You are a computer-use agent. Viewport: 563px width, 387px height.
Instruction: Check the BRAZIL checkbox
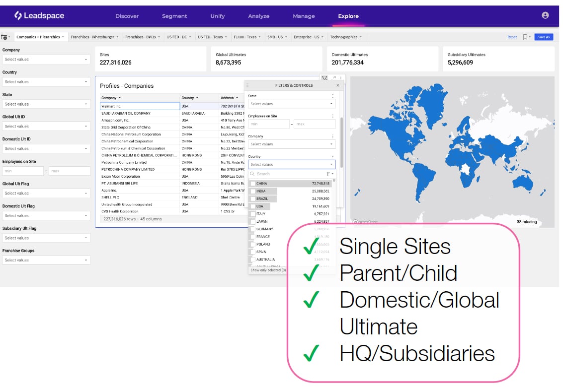(253, 198)
